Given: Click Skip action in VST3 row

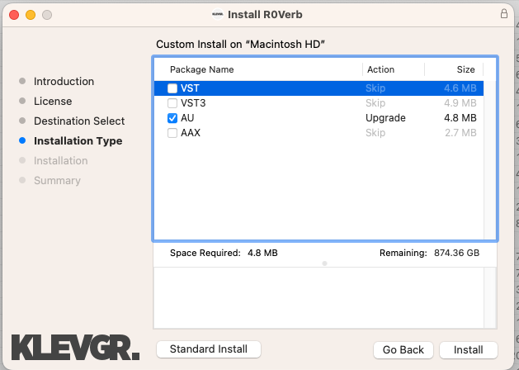Looking at the screenshot, I should tap(375, 103).
